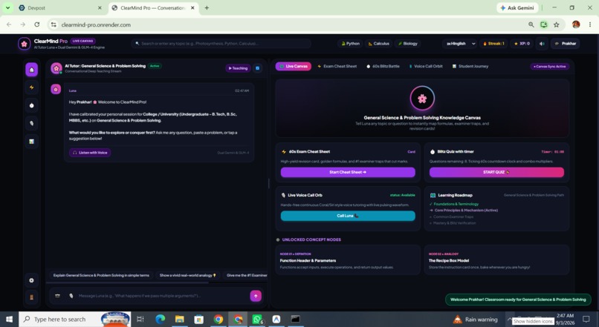
Task: Click the blue square stop button
Action: pyautogui.click(x=257, y=68)
